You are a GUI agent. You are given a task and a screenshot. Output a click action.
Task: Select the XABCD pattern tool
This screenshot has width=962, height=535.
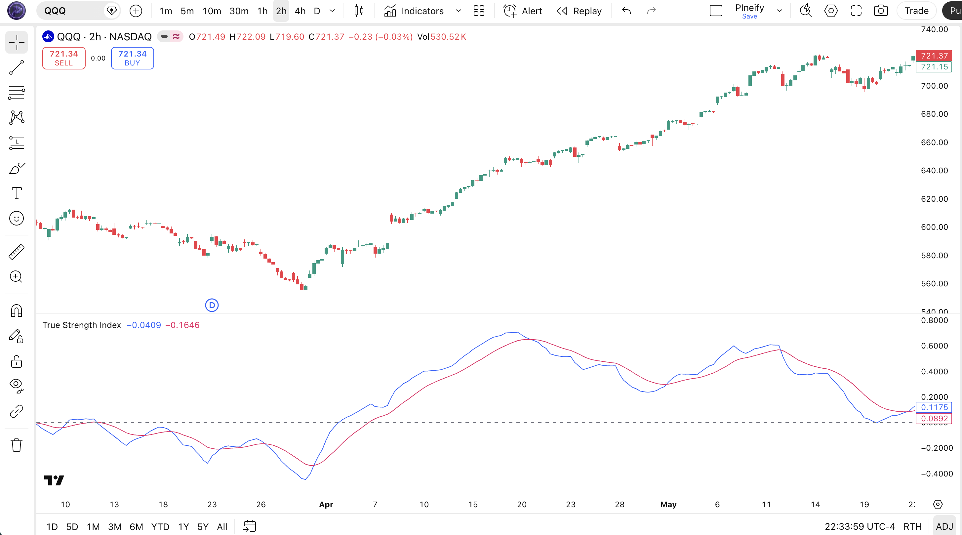pyautogui.click(x=17, y=118)
